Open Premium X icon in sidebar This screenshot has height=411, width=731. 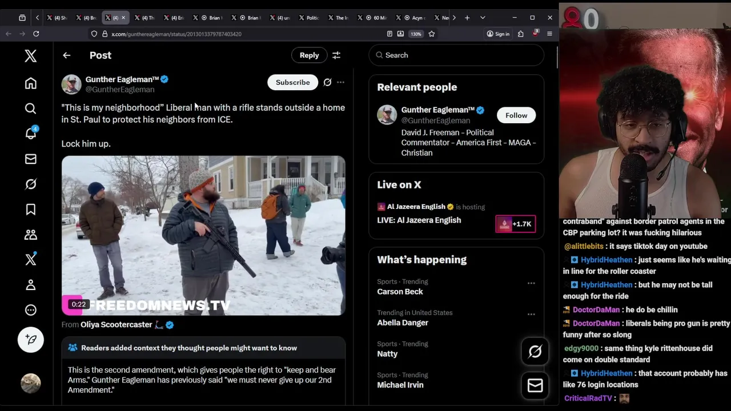(31, 260)
